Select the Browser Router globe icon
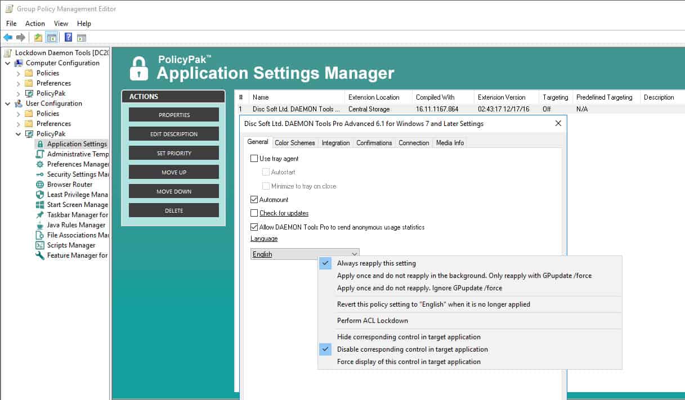The width and height of the screenshot is (685, 400). click(x=40, y=185)
